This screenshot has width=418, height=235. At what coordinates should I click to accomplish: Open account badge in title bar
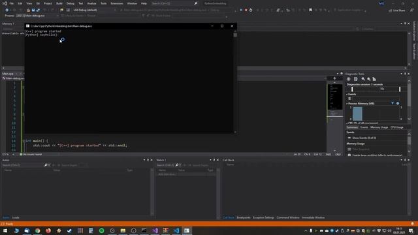tap(381, 3)
